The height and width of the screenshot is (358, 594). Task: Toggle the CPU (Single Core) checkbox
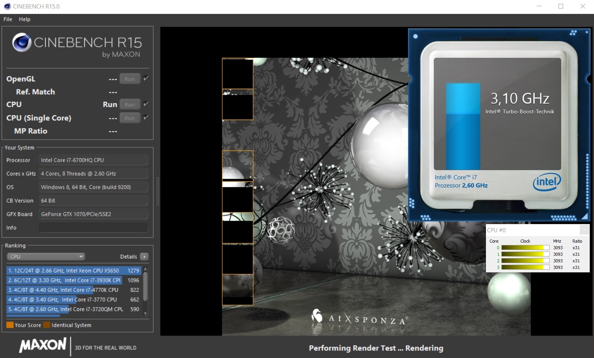pos(146,117)
